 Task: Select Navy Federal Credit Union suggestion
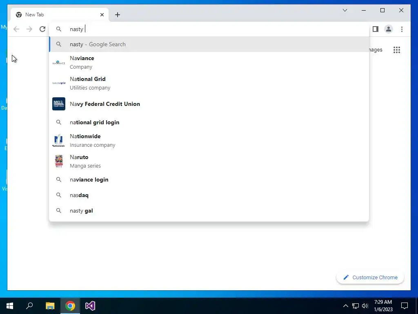click(209, 104)
